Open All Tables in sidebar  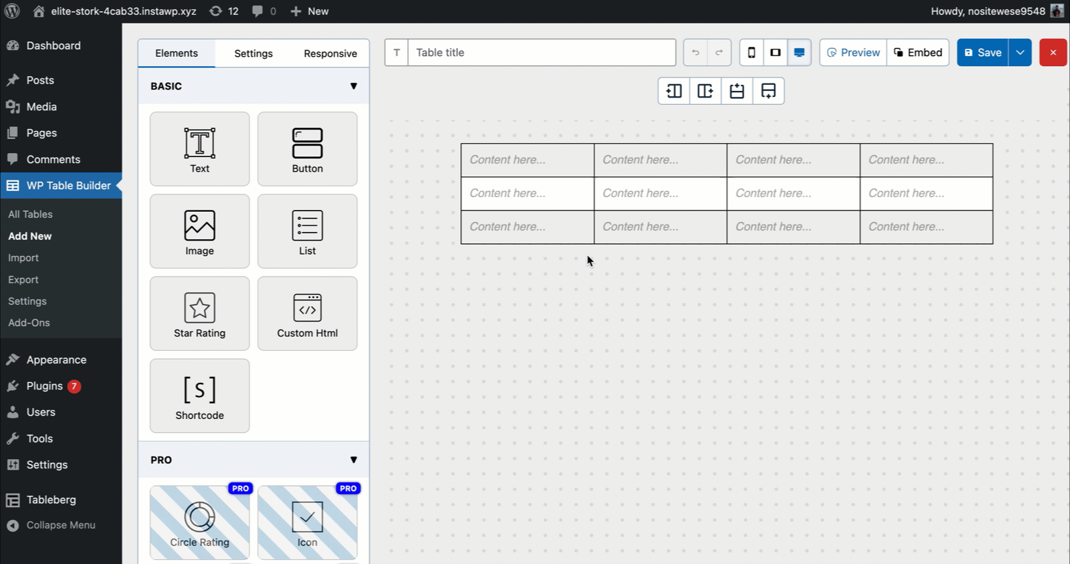point(30,215)
